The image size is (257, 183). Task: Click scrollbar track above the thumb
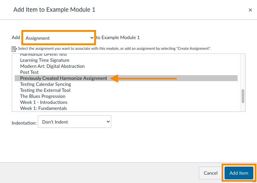click(243, 71)
